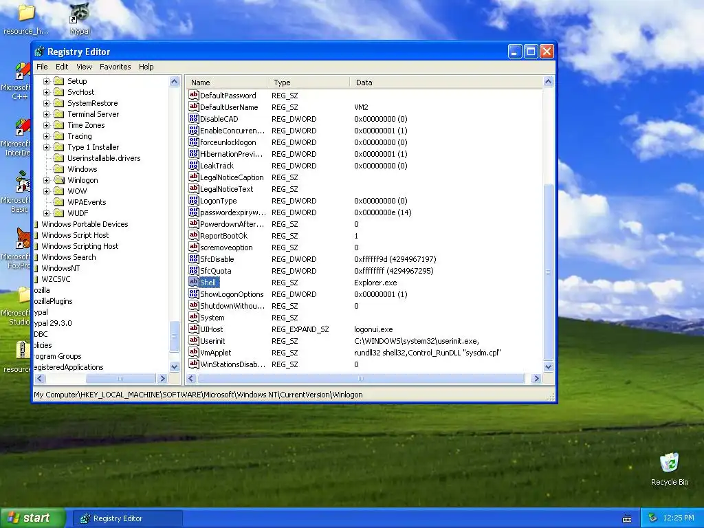Expand the Tracing key
The width and height of the screenshot is (704, 528).
click(46, 136)
